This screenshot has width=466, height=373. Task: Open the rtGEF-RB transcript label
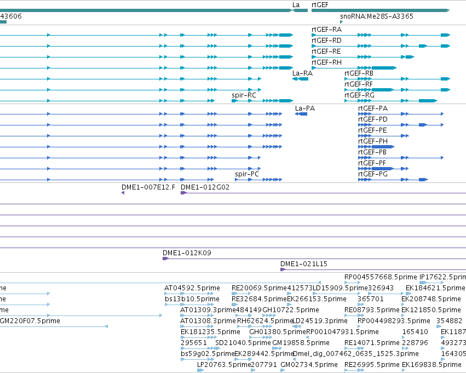tap(359, 73)
